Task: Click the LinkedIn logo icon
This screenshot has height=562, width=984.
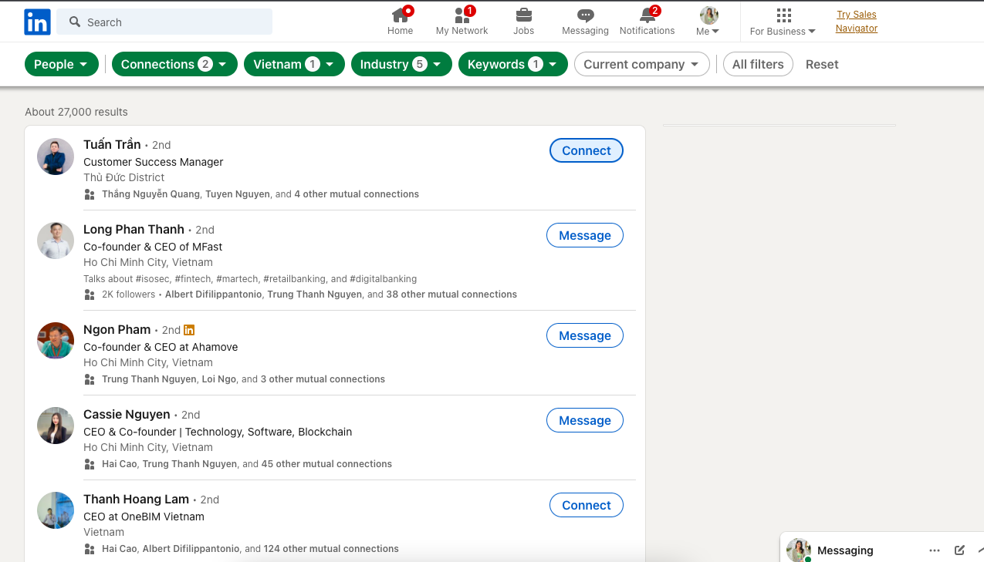Action: point(37,22)
